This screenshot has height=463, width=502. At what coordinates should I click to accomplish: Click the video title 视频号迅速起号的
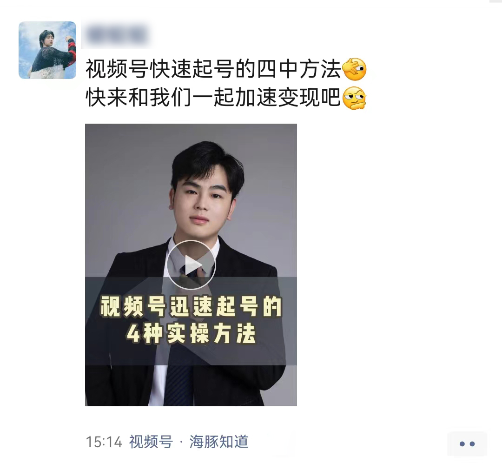191,307
